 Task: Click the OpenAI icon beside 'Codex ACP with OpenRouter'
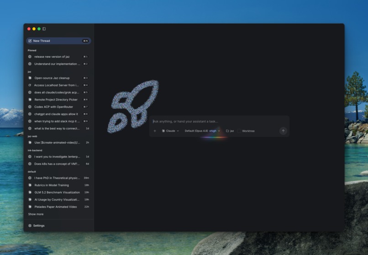click(30, 107)
